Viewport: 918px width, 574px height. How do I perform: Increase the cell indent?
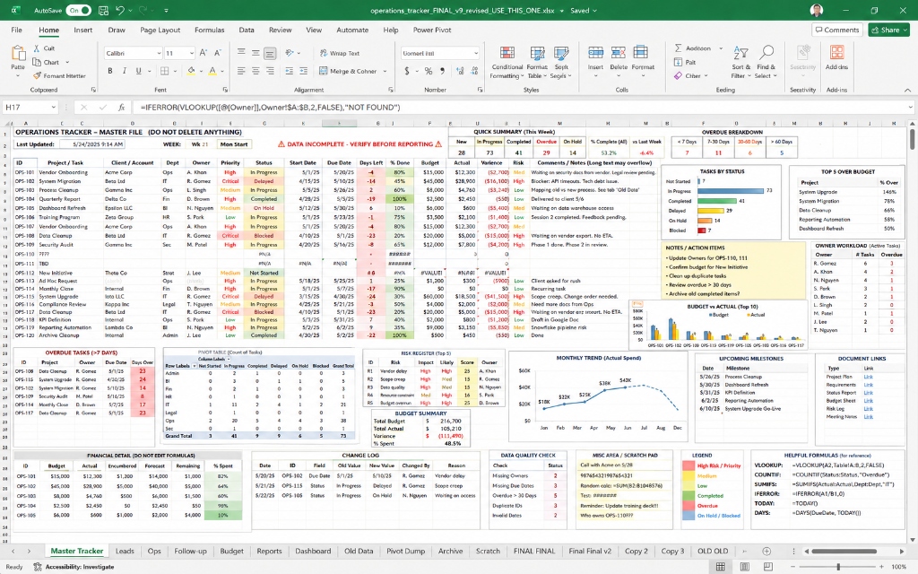pyautogui.click(x=305, y=71)
